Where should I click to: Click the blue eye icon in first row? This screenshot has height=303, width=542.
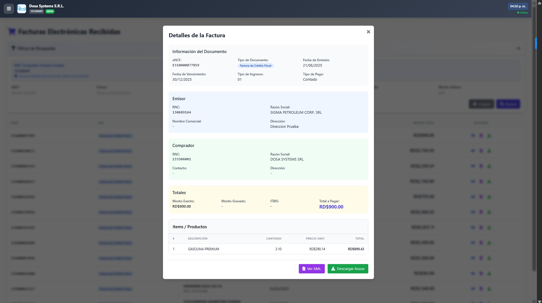coord(473,136)
